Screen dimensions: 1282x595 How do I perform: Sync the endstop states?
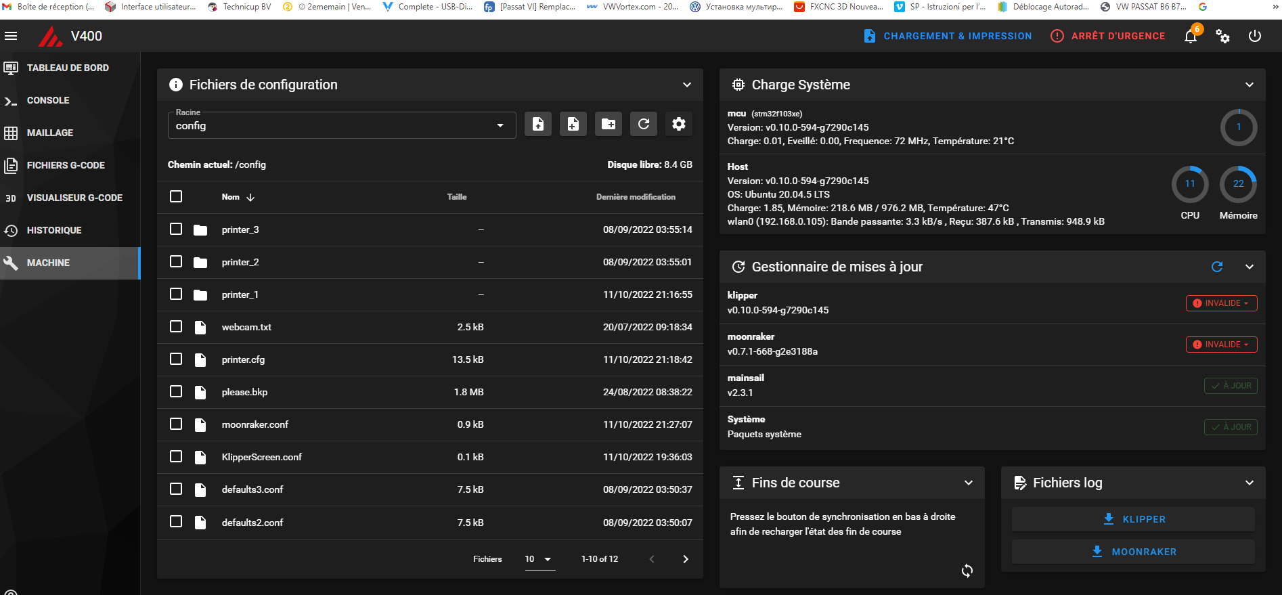point(967,571)
